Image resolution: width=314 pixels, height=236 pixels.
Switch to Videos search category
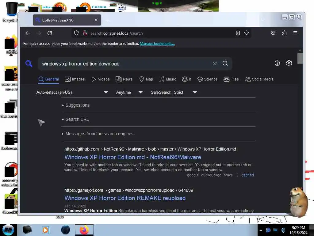(x=100, y=79)
